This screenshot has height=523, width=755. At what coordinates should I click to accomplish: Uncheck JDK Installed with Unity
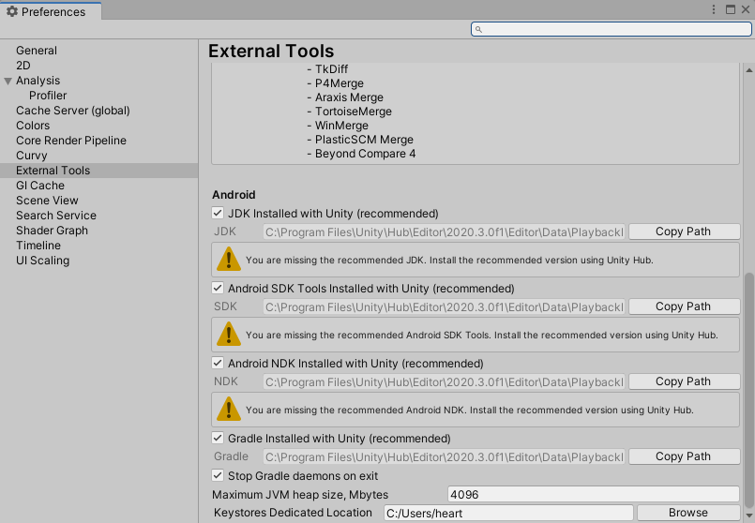tap(218, 213)
